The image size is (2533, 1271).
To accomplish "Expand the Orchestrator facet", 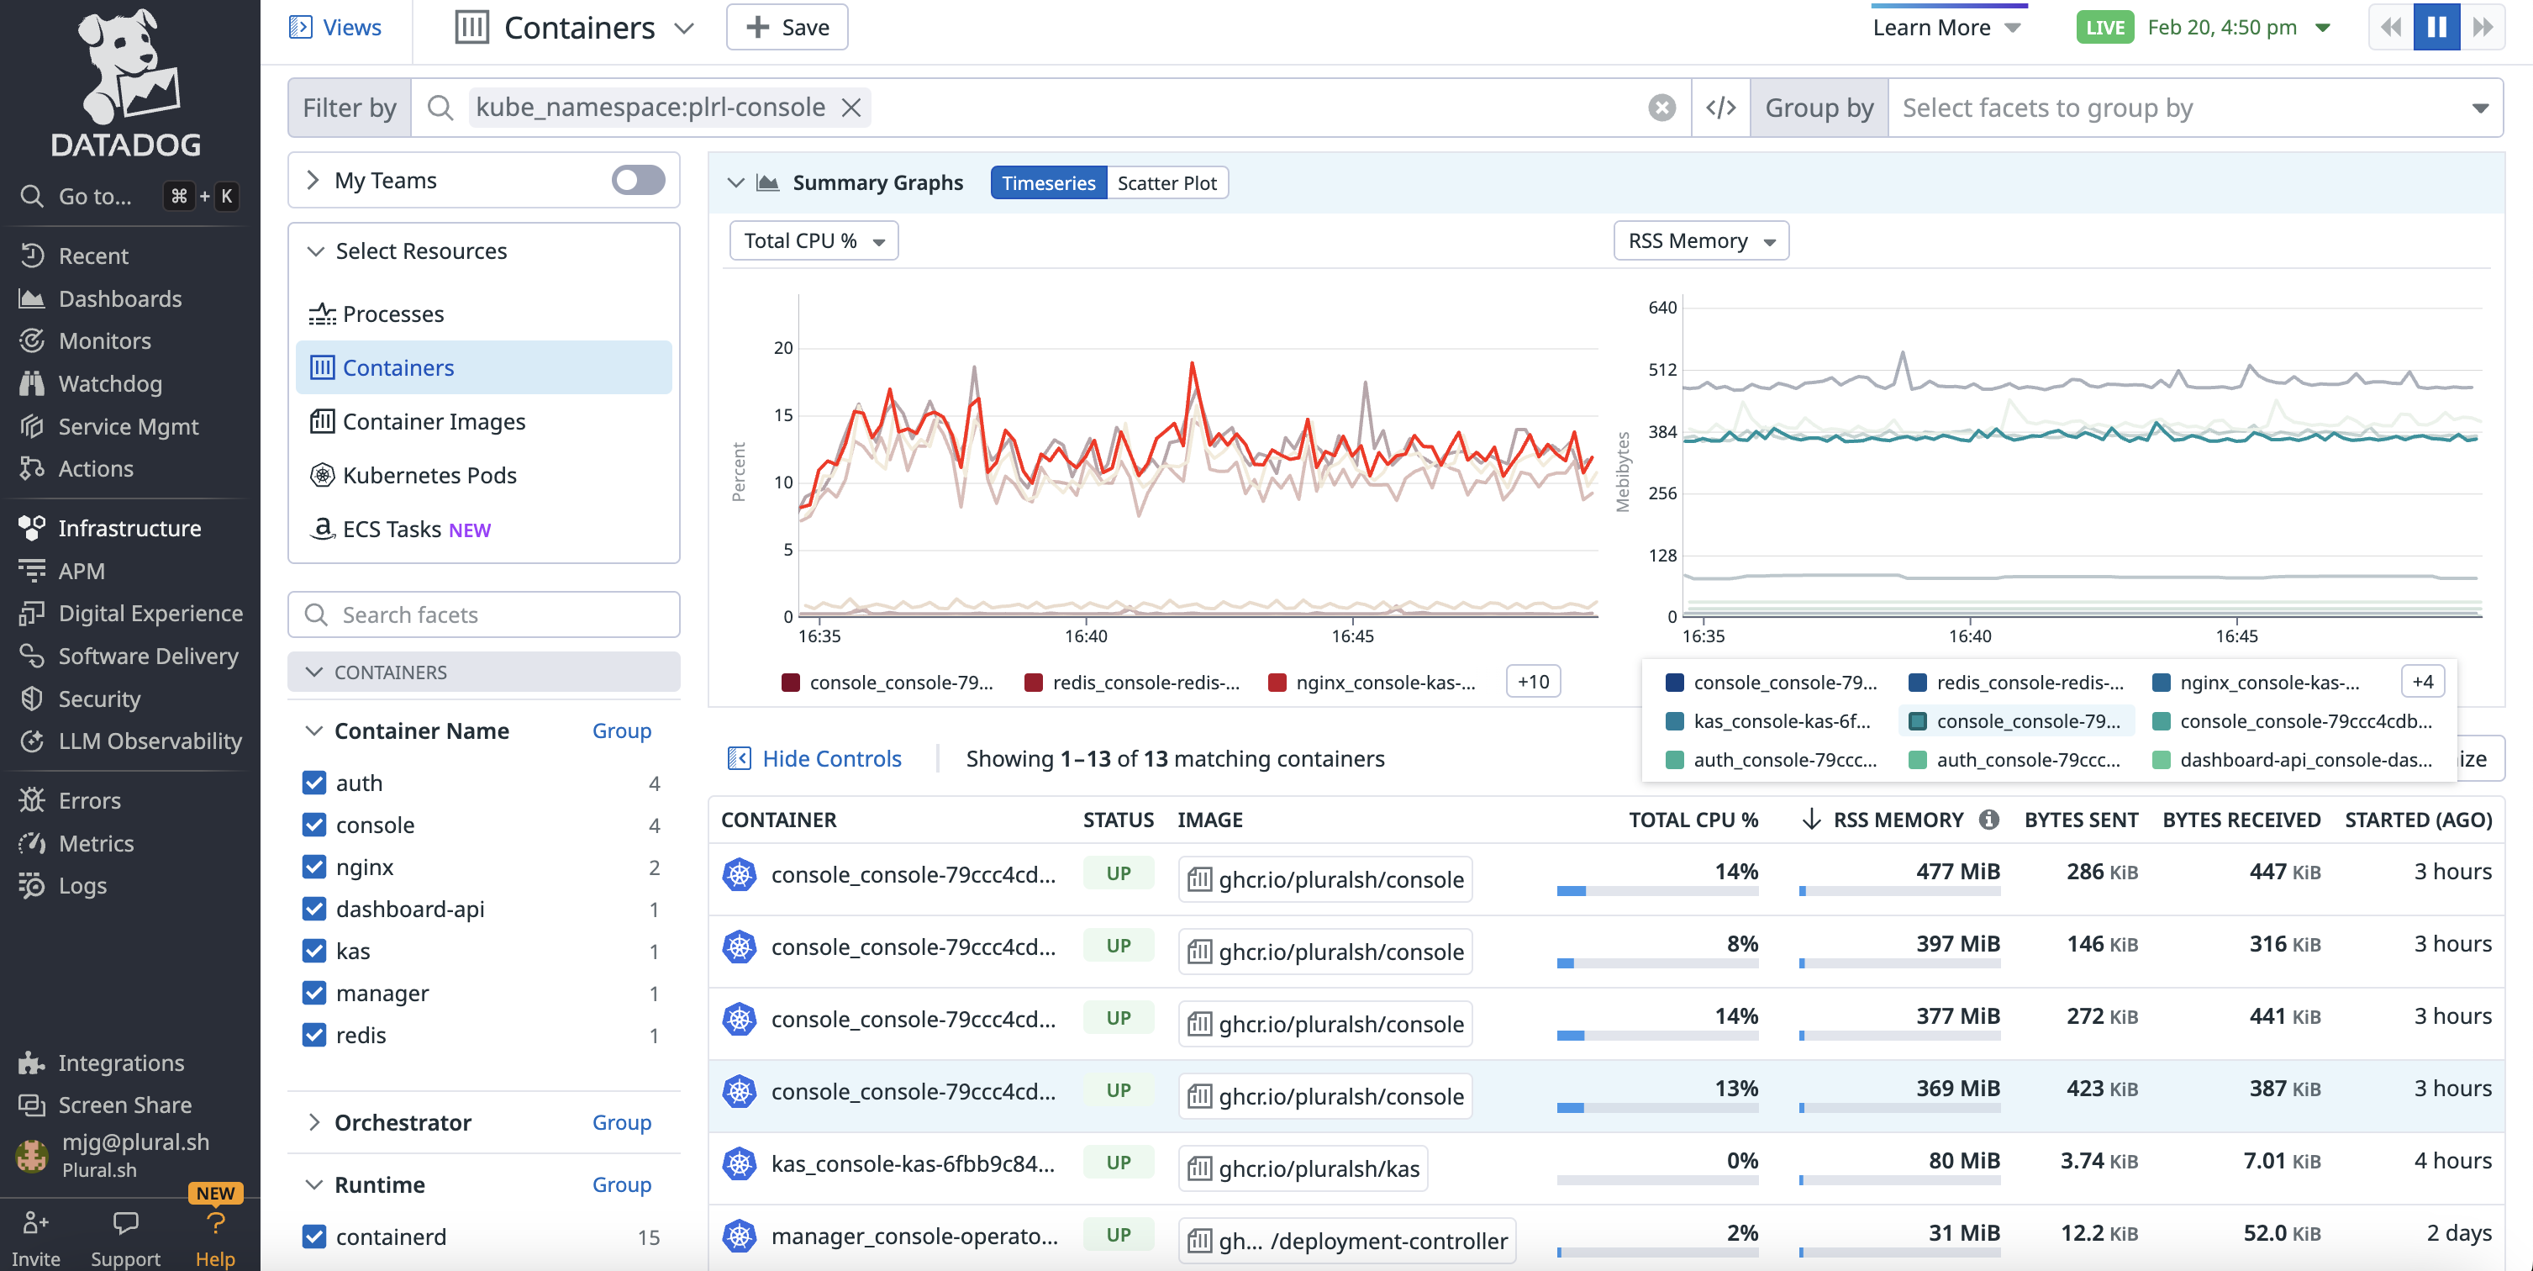I will pos(313,1122).
